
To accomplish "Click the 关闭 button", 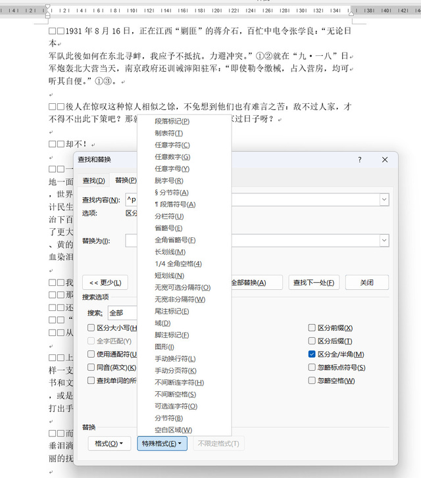I will click(367, 283).
